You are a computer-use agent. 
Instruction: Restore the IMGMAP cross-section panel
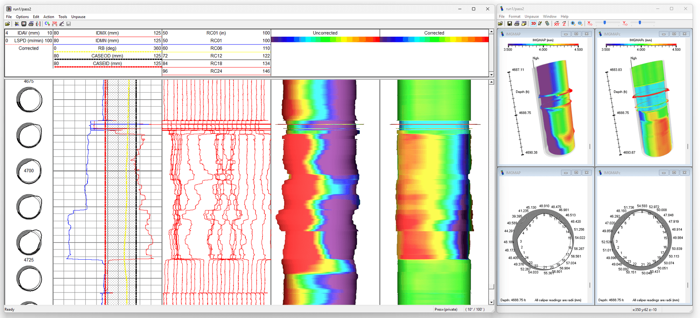point(576,172)
